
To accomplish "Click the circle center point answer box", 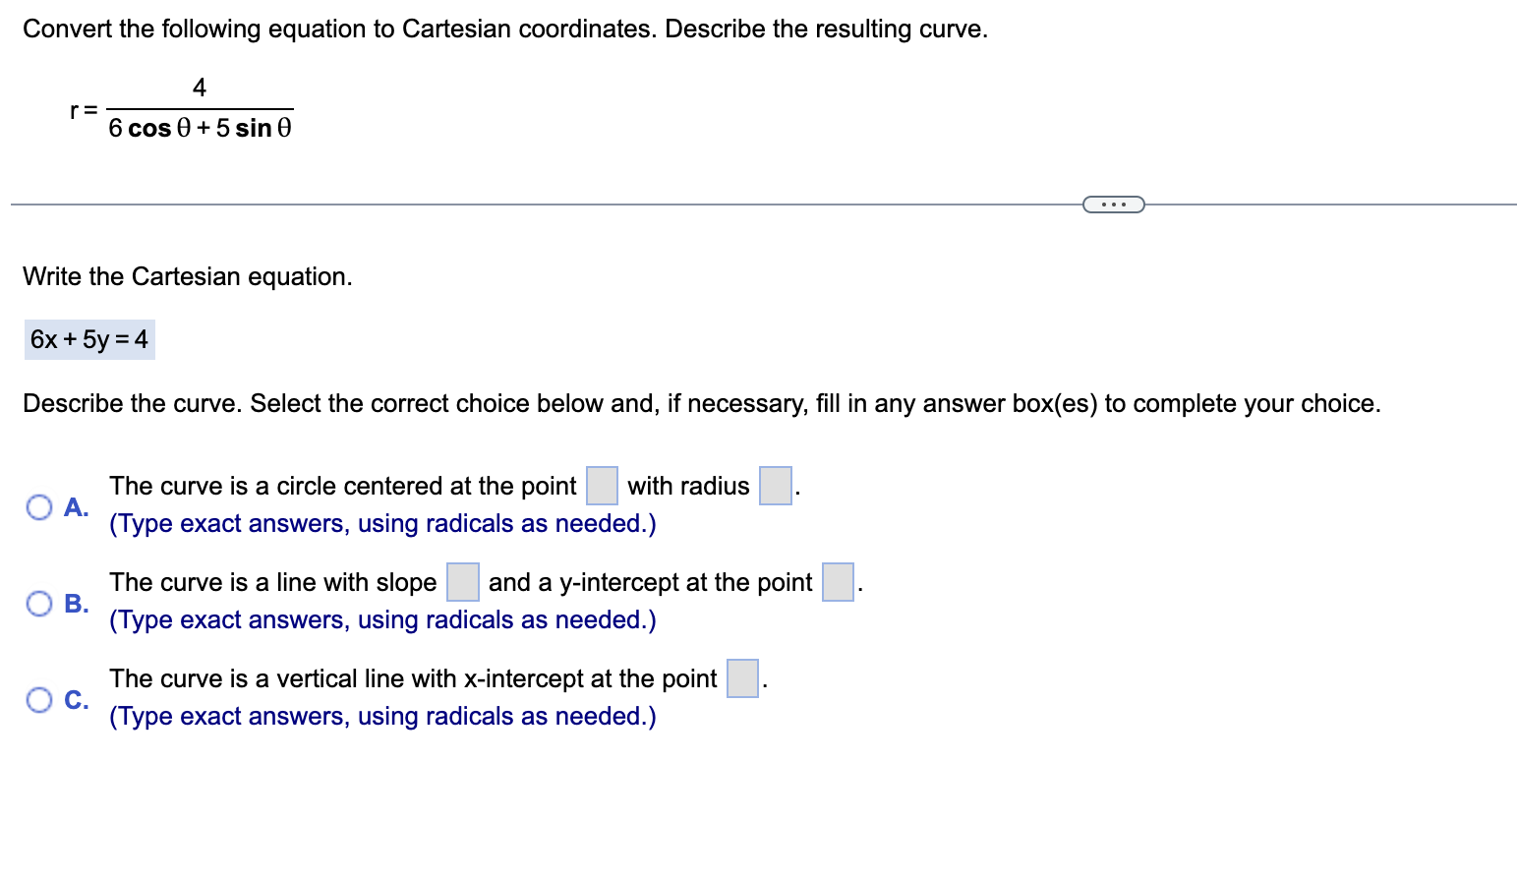I will click(601, 485).
